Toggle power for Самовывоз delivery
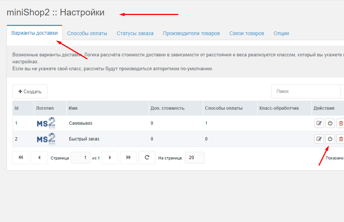The width and height of the screenshot is (344, 222). [330, 123]
